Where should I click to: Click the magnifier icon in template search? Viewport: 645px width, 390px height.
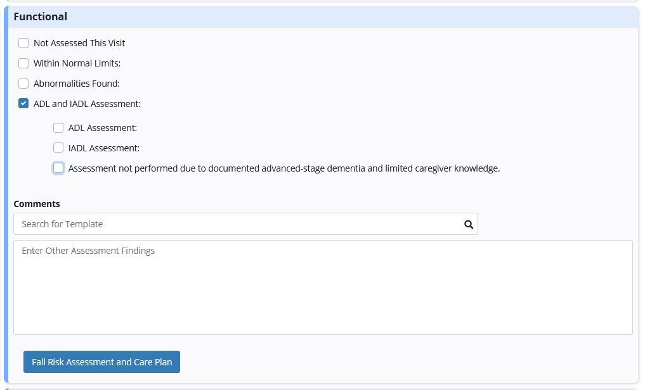tap(469, 224)
